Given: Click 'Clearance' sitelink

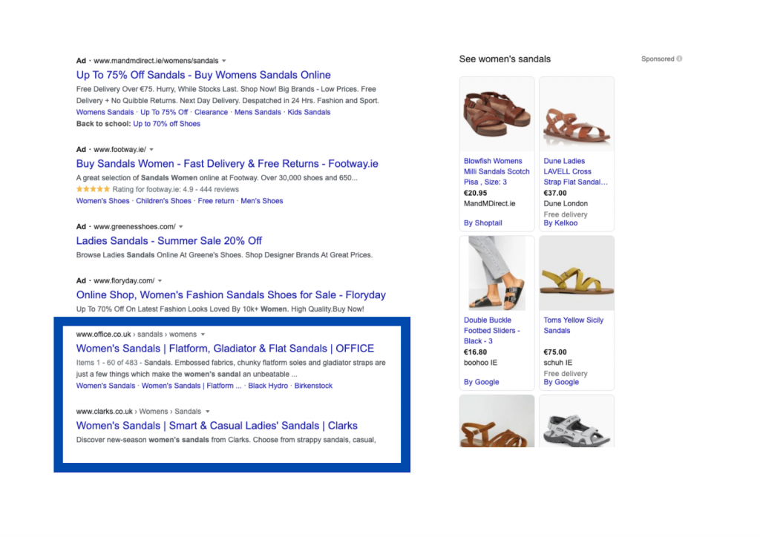Looking at the screenshot, I should pyautogui.click(x=211, y=112).
